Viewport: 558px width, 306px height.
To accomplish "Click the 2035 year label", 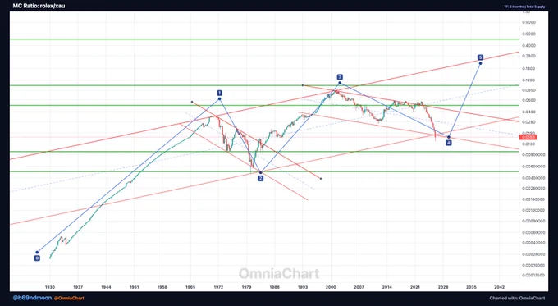I will [x=471, y=287].
